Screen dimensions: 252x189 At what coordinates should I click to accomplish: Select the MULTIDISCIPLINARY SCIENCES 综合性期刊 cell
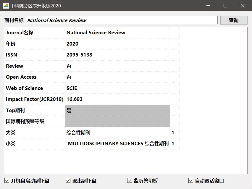click(117, 143)
